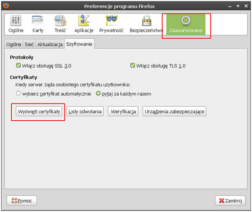This screenshot has height=212, width=252.
Task: Click the Zamknij button
Action: point(230,201)
